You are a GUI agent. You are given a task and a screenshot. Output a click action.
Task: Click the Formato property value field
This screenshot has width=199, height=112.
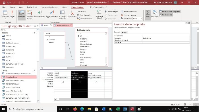point(166,38)
